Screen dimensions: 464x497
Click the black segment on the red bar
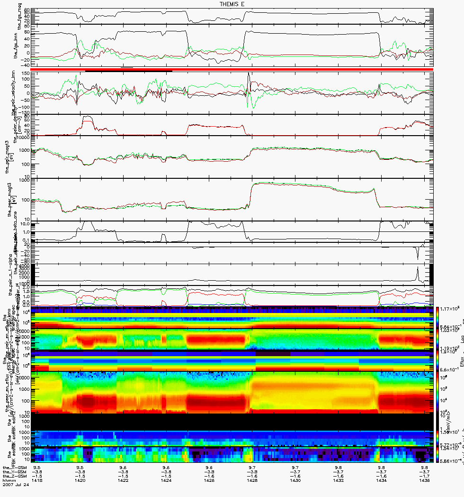tap(128, 71)
